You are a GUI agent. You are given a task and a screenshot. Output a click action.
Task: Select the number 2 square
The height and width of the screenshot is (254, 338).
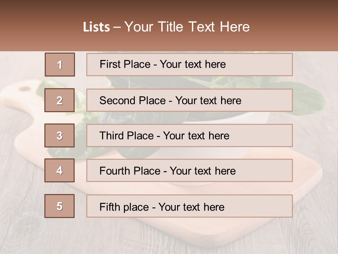point(60,100)
